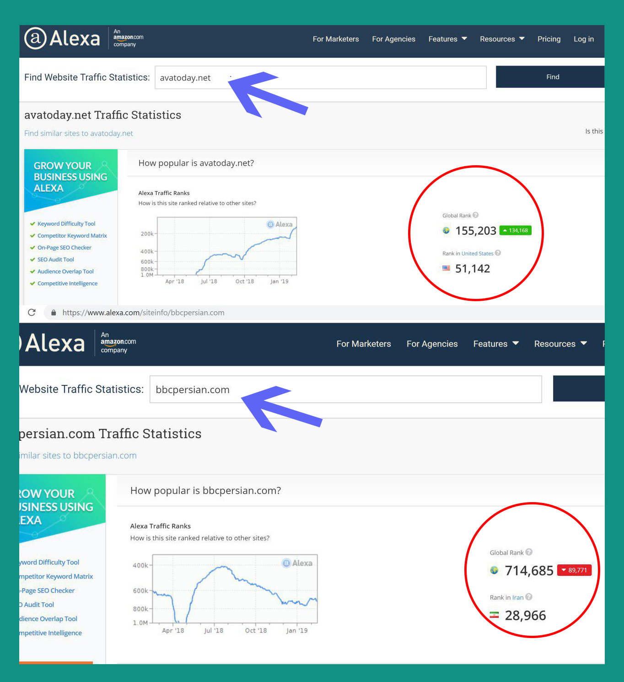Screen dimensions: 624x682
Task: Click the 155,203 global rank value
Action: coord(476,230)
